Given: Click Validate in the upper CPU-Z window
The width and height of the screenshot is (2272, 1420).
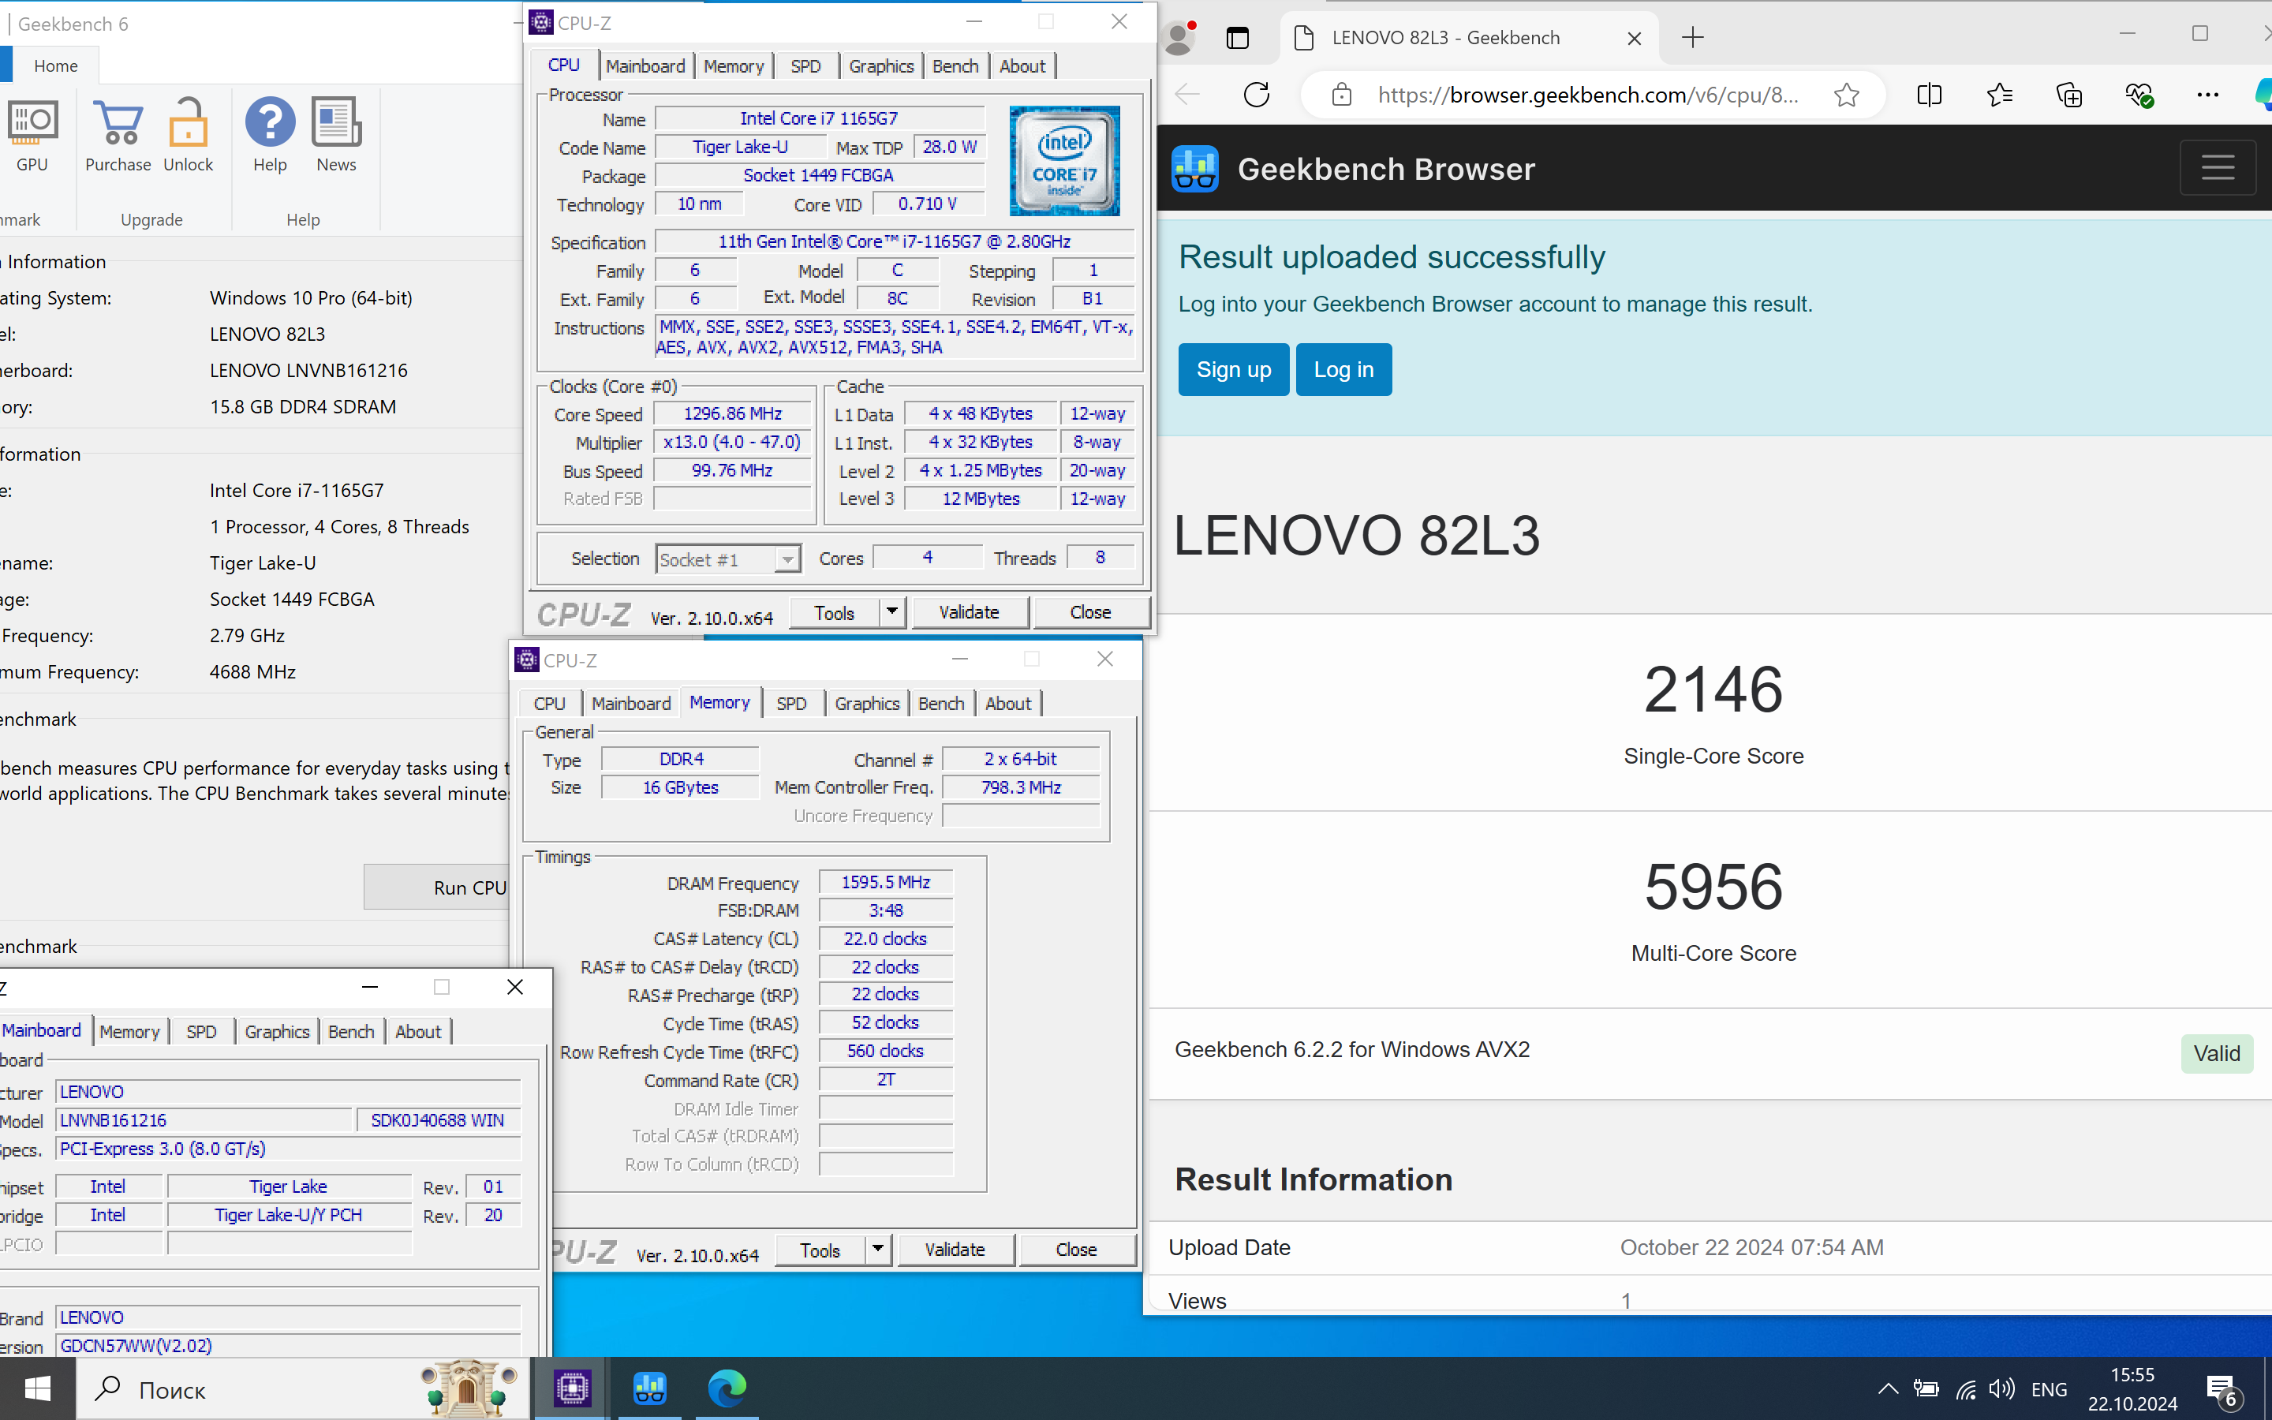Looking at the screenshot, I should [969, 612].
